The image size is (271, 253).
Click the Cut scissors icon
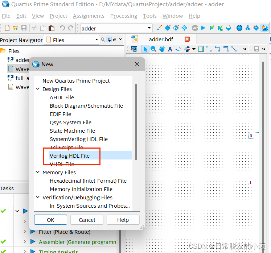[34, 28]
